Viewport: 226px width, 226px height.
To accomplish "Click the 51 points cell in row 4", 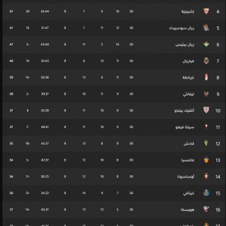I will [x=11, y=11].
